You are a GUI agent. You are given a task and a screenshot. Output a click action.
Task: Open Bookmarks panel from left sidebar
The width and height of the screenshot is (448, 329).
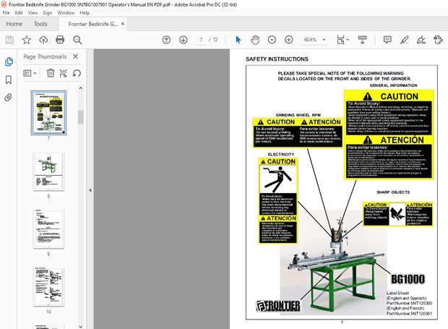click(x=9, y=80)
